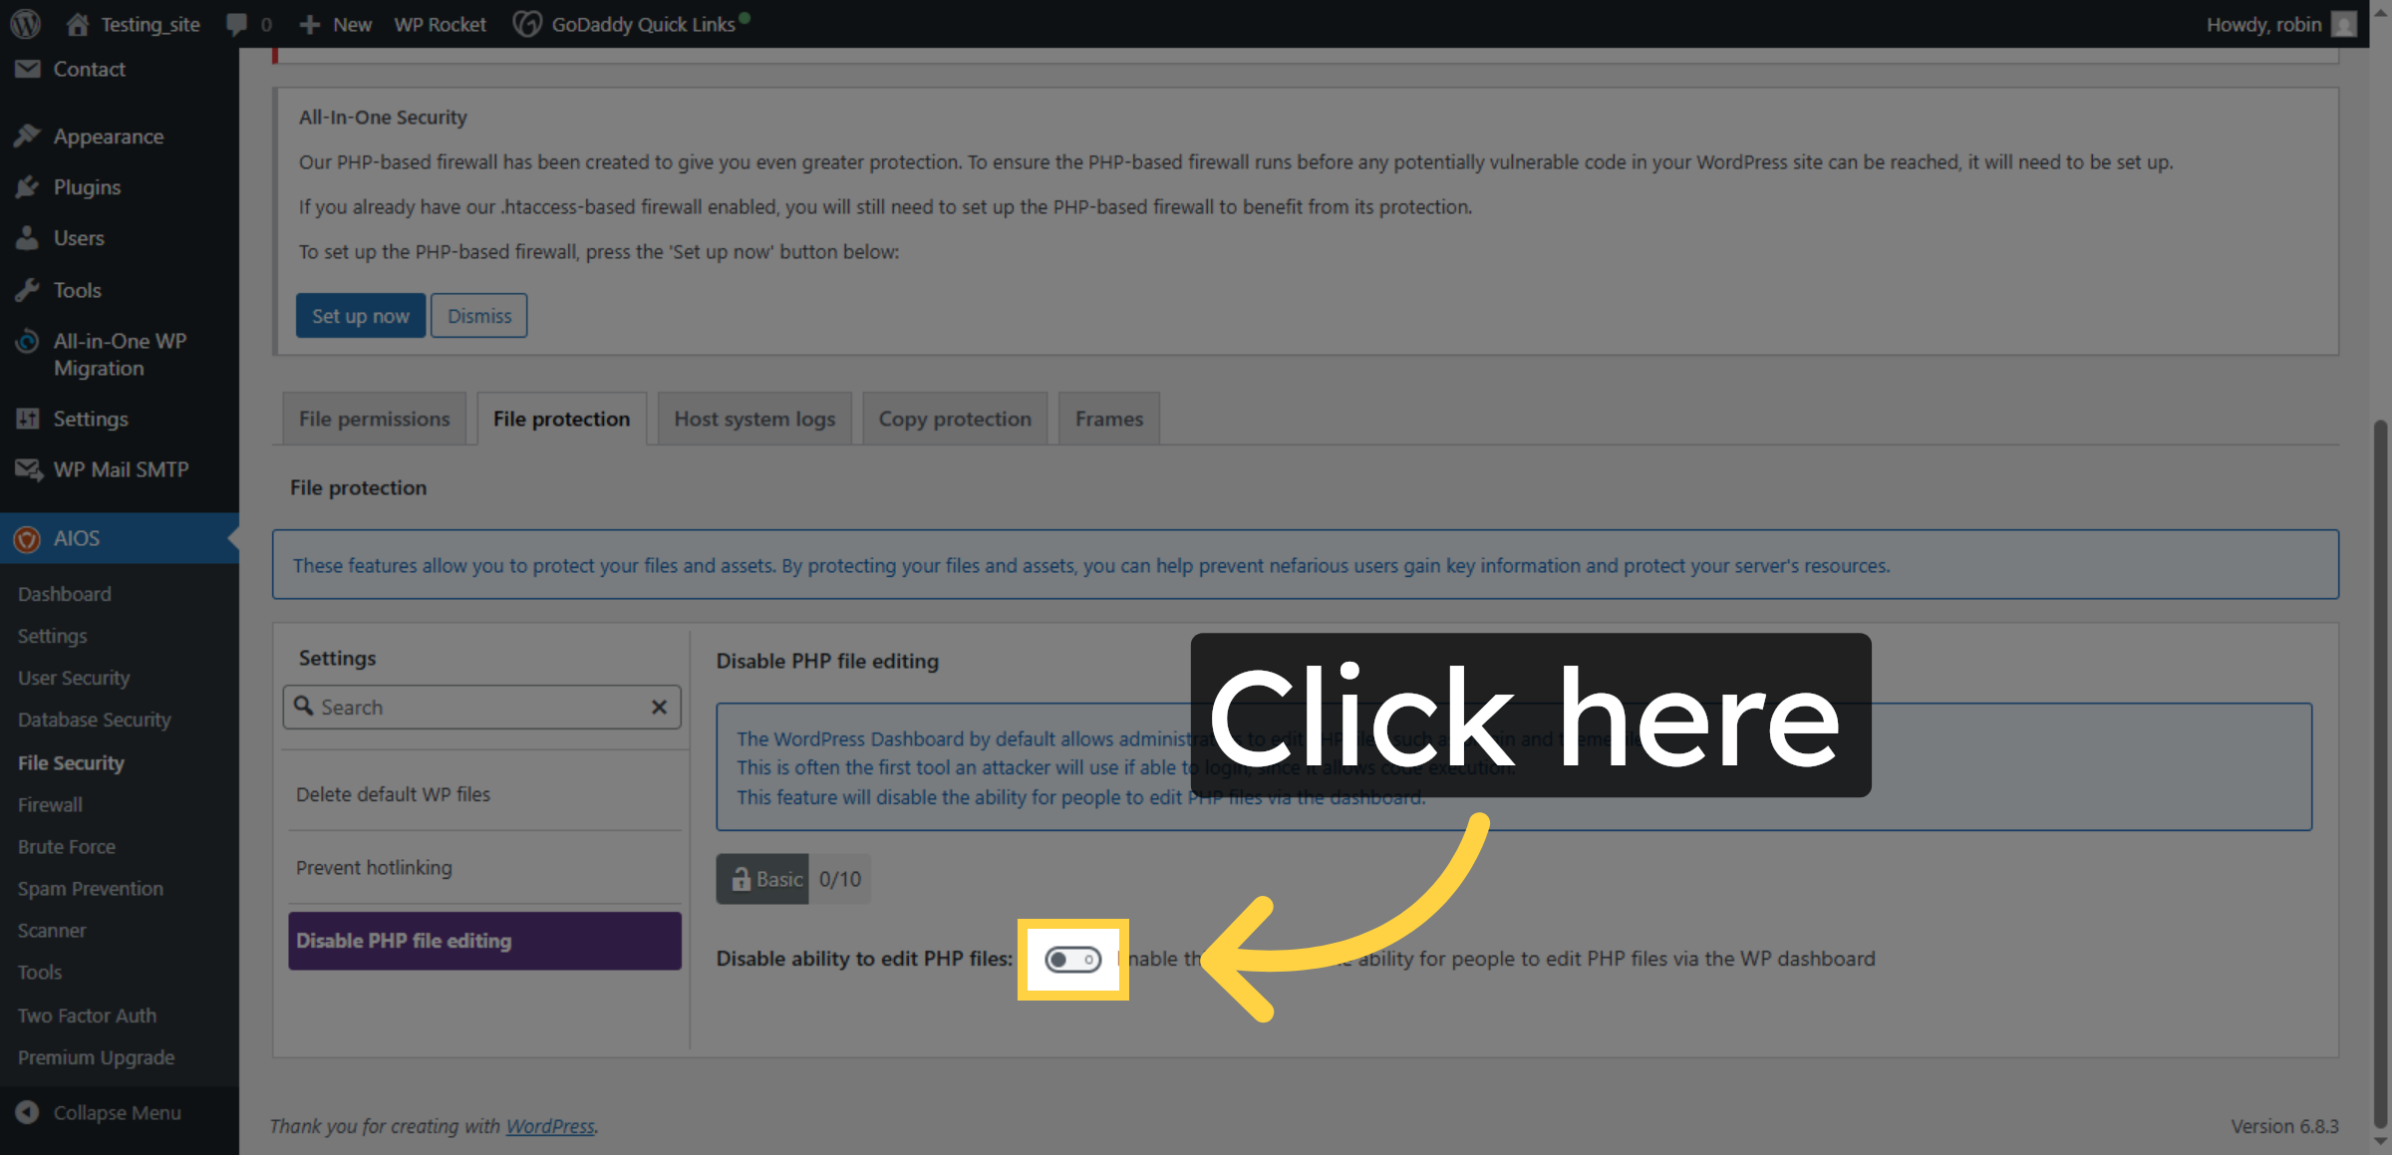Open WP Rocket from the admin bar
Viewport: 2392px width, 1155px height.
click(439, 24)
